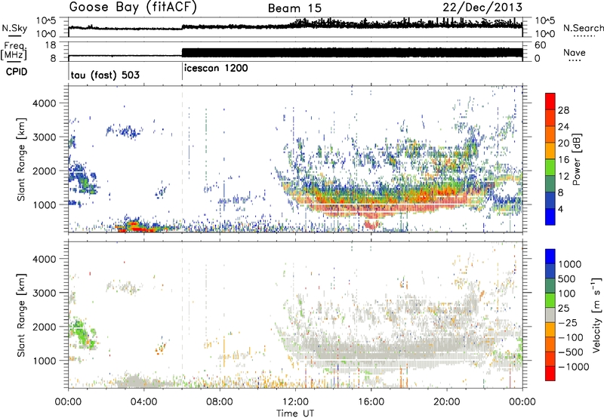Click the velocity panel 'Slant Range [km]' label

pyautogui.click(x=21, y=315)
